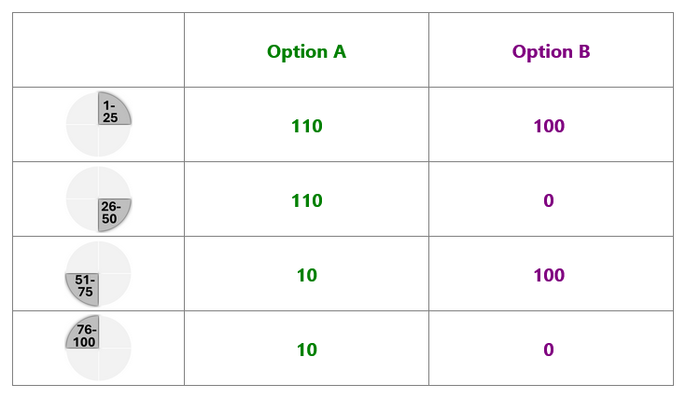The height and width of the screenshot is (398, 686).
Task: Select the Option B column header
Action: click(552, 51)
